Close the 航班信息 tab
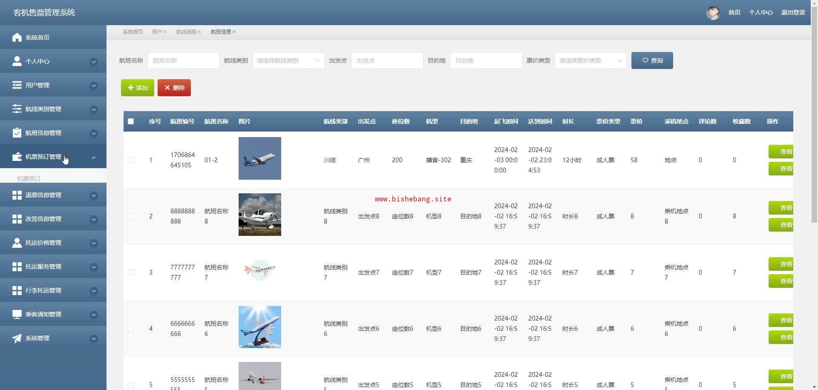This screenshot has width=818, height=390. coord(234,32)
